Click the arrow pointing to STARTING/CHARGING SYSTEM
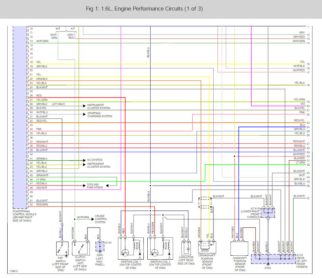Image resolution: width=322 pixels, height=278 pixels. (x=84, y=114)
